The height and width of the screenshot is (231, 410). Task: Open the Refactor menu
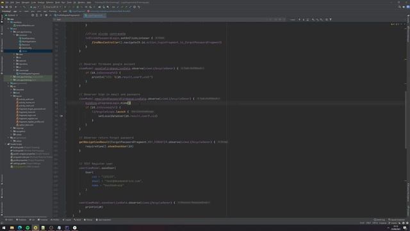tap(49, 3)
